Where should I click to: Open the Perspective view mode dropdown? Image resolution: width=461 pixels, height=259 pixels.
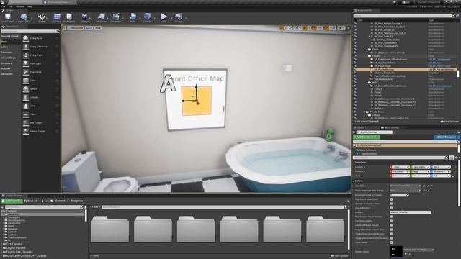coord(76,28)
